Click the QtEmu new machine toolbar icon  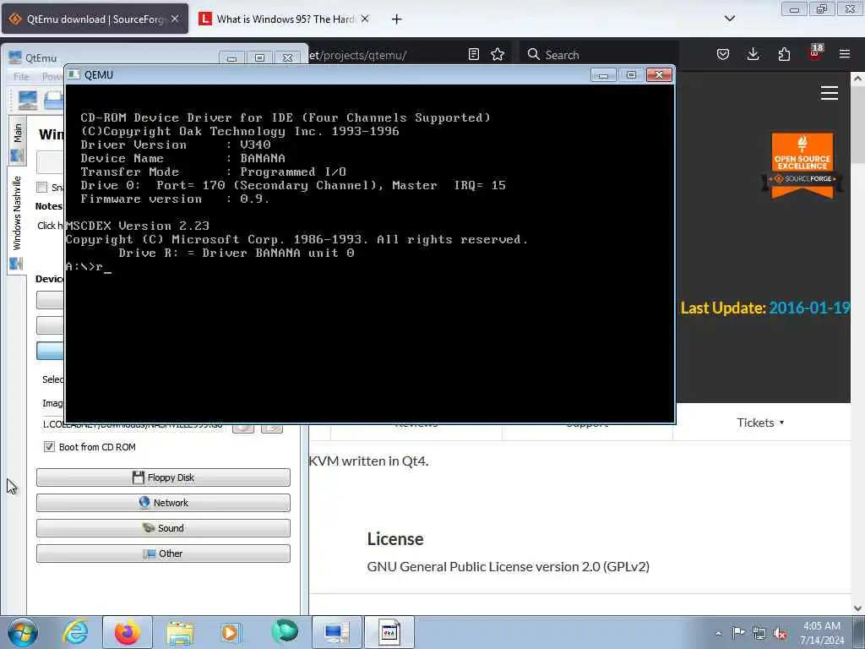coord(28,101)
